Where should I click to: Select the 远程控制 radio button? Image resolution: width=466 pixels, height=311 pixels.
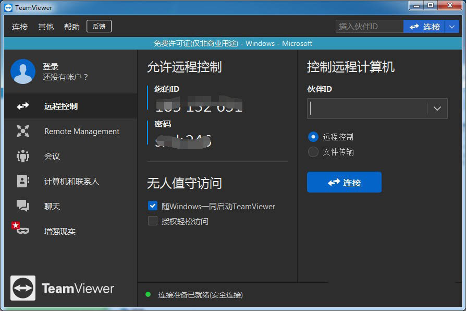point(313,137)
